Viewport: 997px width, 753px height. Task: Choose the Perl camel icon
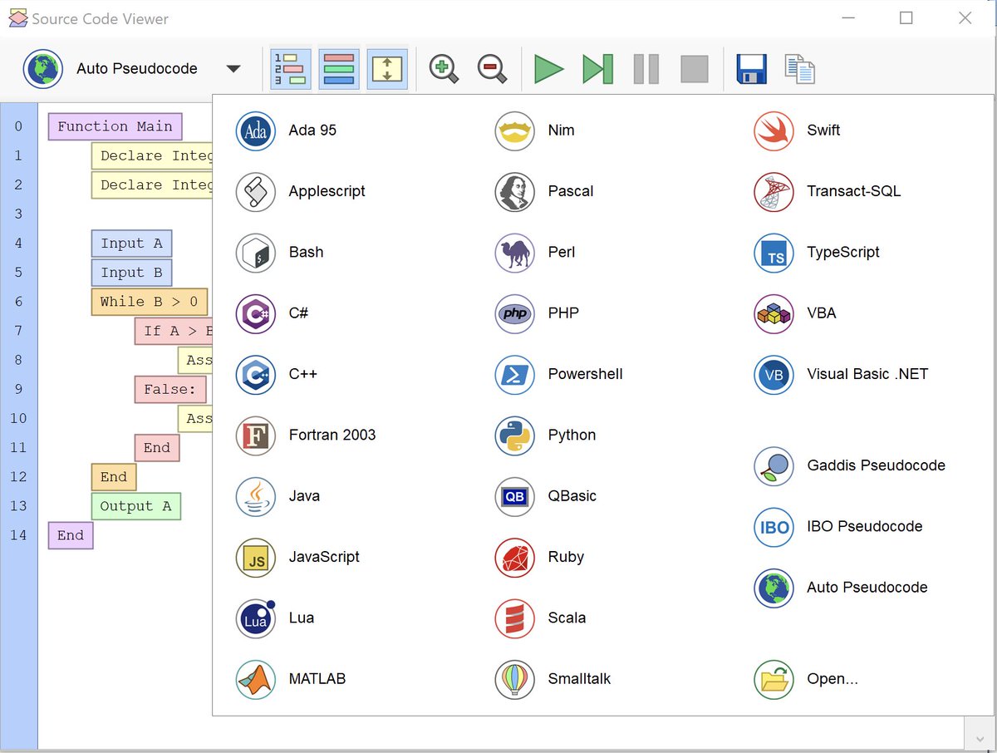click(514, 253)
